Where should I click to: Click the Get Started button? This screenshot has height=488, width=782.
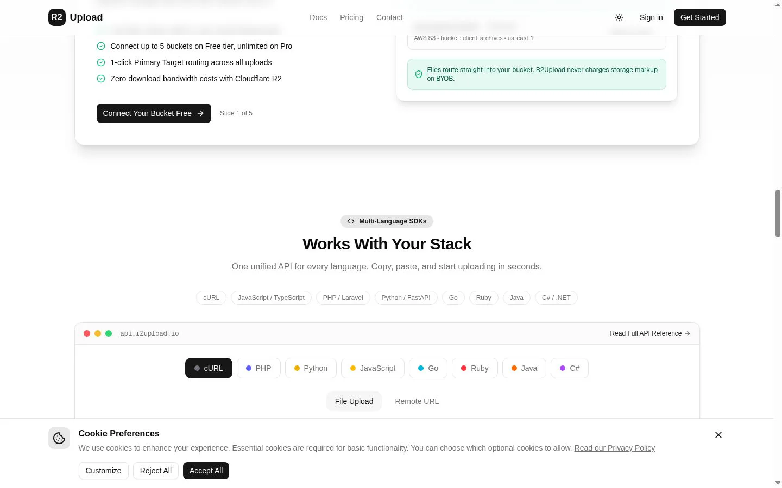[x=699, y=17]
